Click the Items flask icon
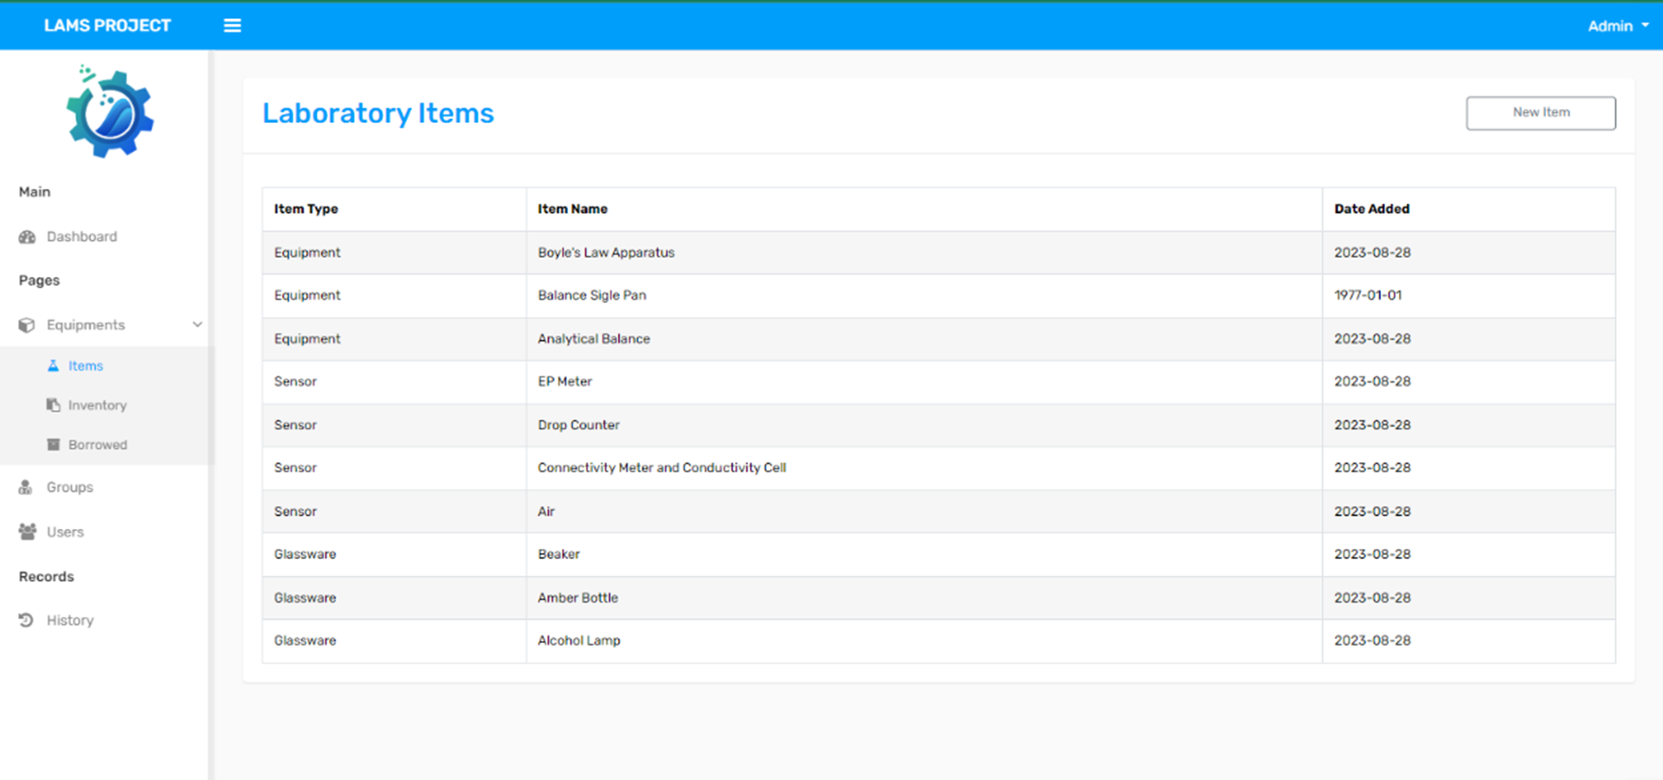Viewport: 1663px width, 780px height. pos(53,365)
